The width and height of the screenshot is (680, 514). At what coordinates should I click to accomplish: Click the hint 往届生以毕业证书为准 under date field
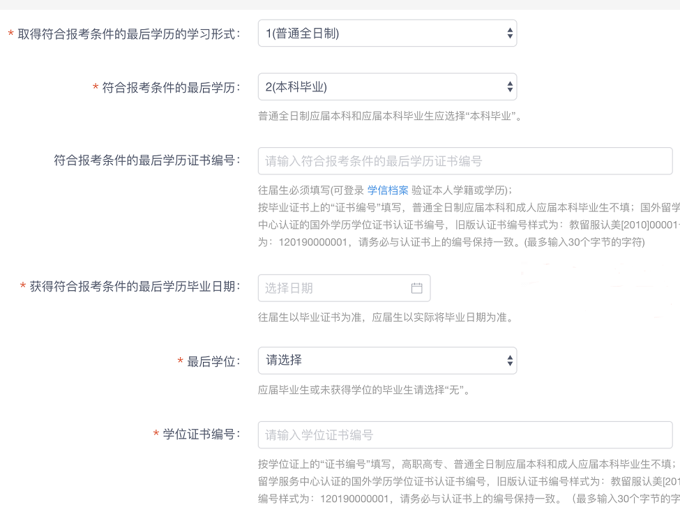(386, 317)
